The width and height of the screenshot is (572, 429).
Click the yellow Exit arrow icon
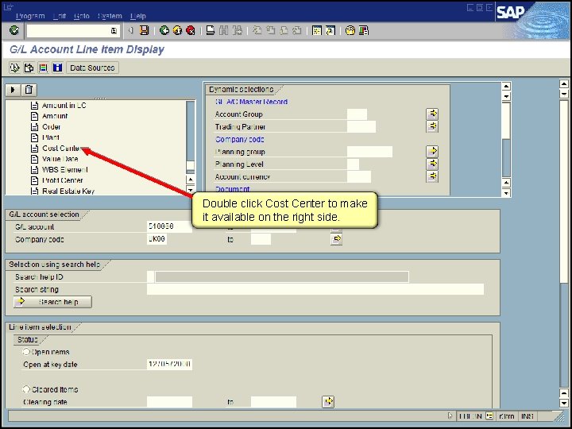tap(177, 30)
